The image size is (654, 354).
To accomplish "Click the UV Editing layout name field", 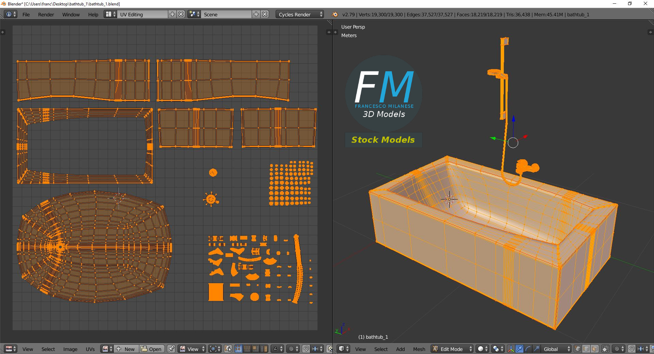I will pyautogui.click(x=142, y=14).
